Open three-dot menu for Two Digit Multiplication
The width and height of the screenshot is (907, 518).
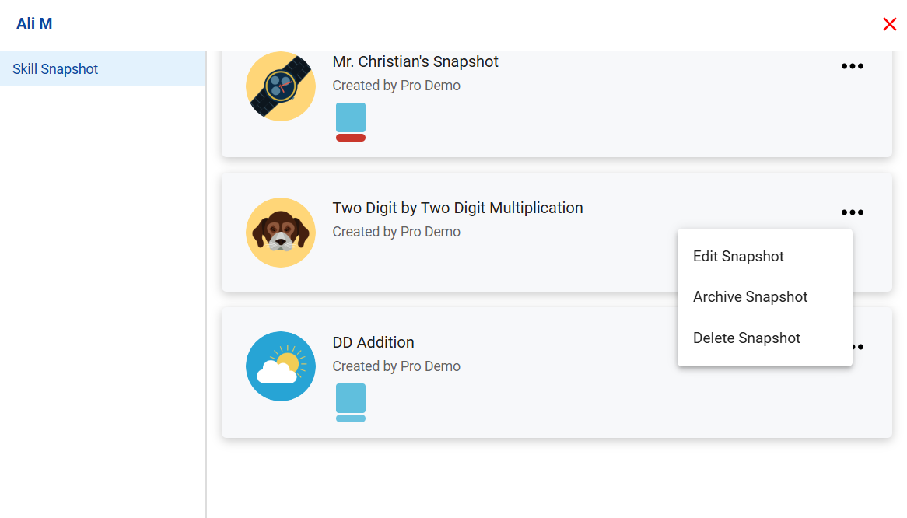click(x=852, y=212)
